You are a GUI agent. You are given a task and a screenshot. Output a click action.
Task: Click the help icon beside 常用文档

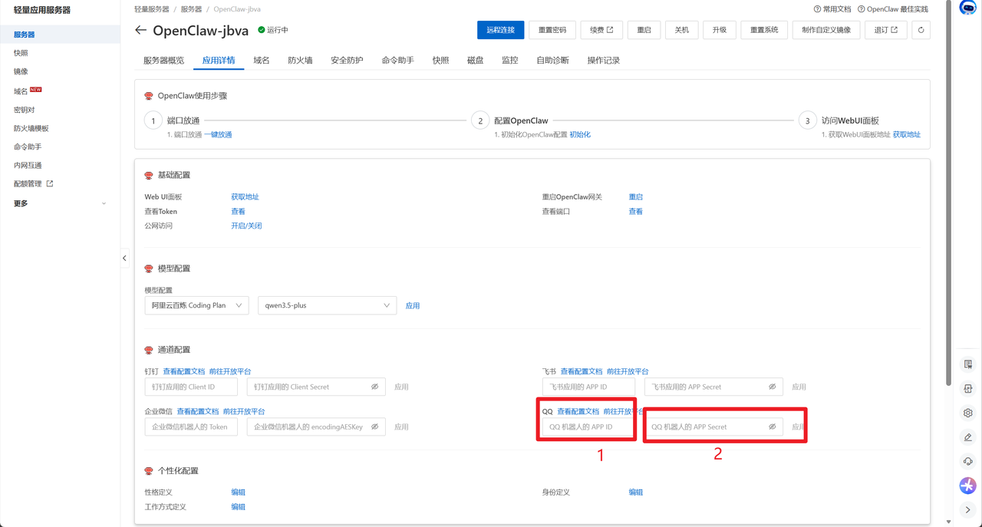(817, 9)
